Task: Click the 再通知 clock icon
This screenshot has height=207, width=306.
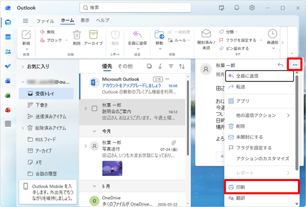Action: pos(272,34)
